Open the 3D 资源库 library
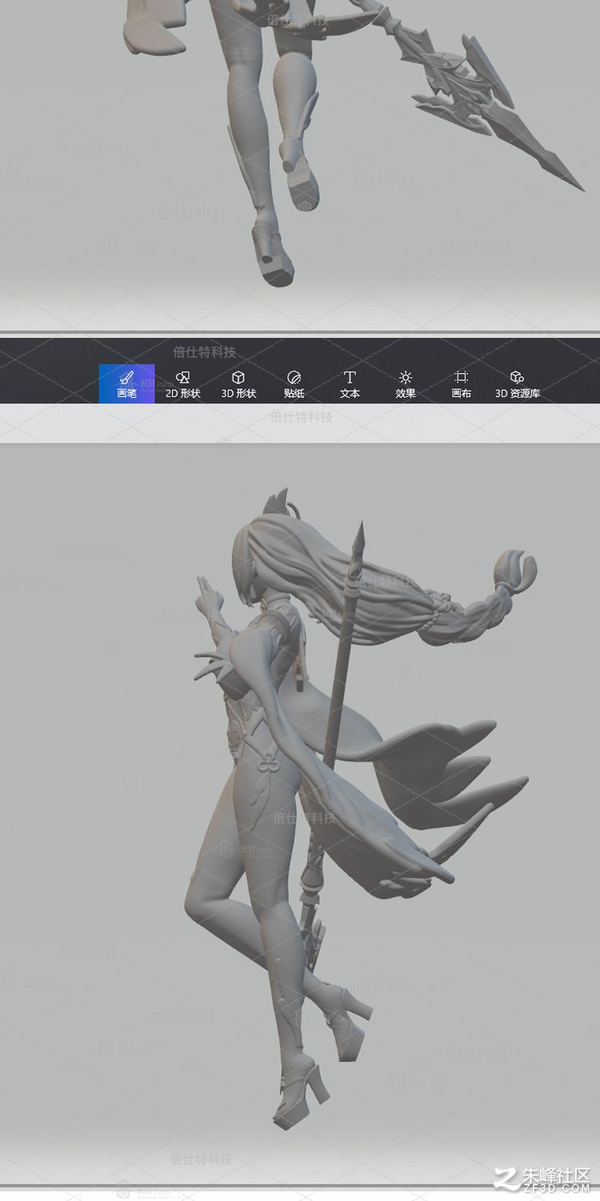Image resolution: width=600 pixels, height=1201 pixels. click(x=517, y=384)
